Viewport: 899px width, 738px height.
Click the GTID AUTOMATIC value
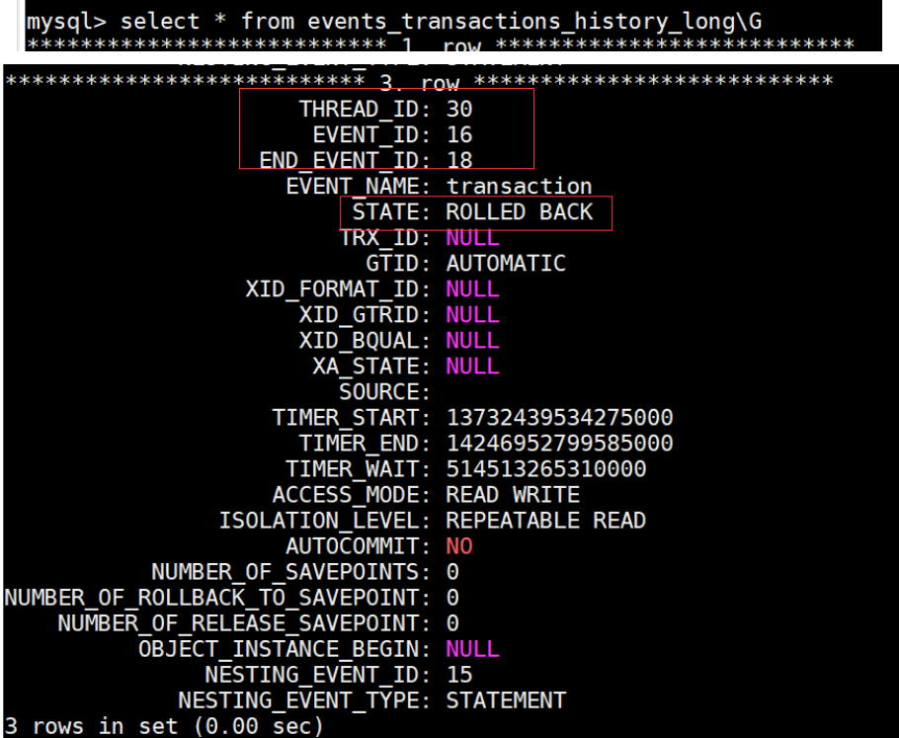point(506,263)
